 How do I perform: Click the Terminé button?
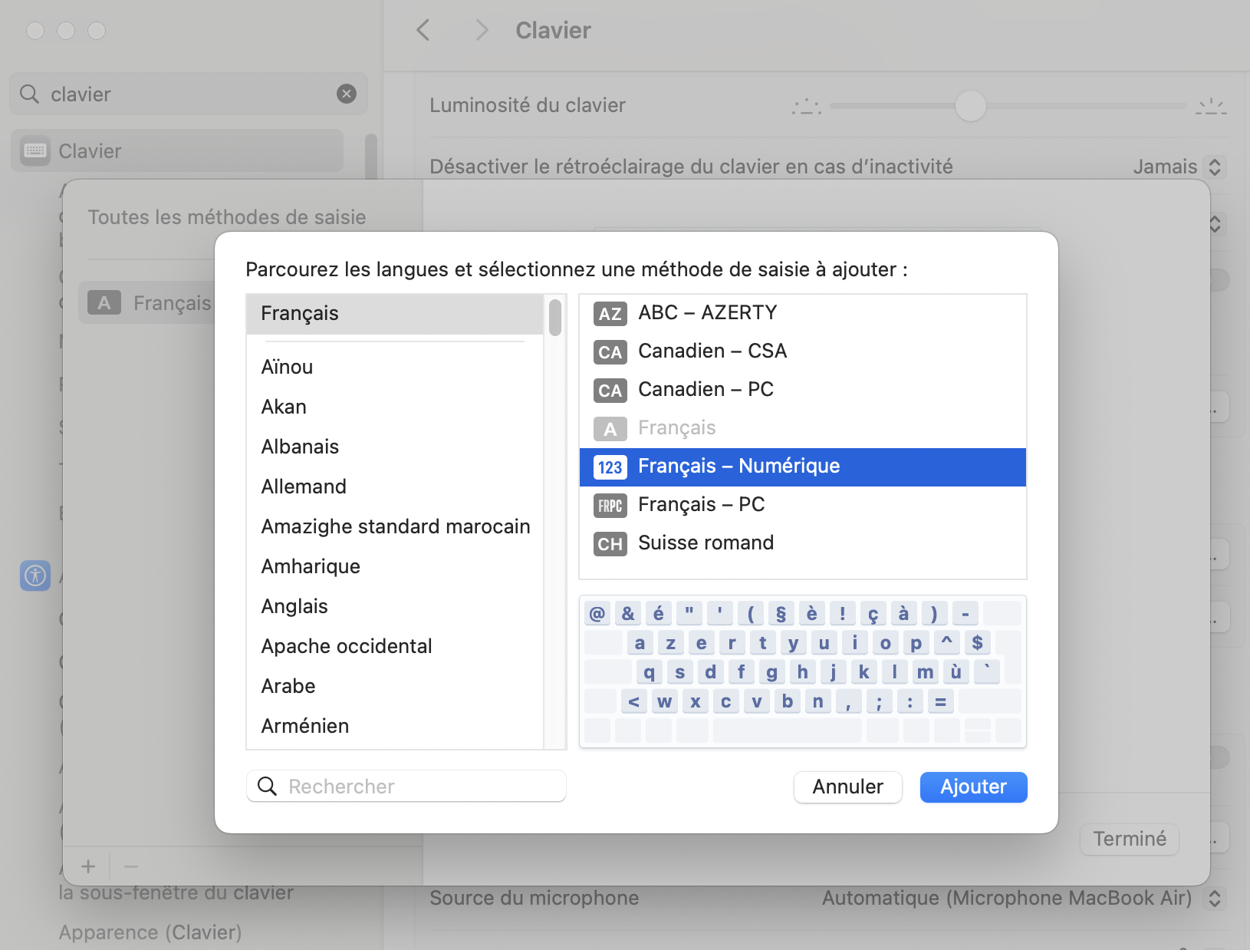(1129, 839)
